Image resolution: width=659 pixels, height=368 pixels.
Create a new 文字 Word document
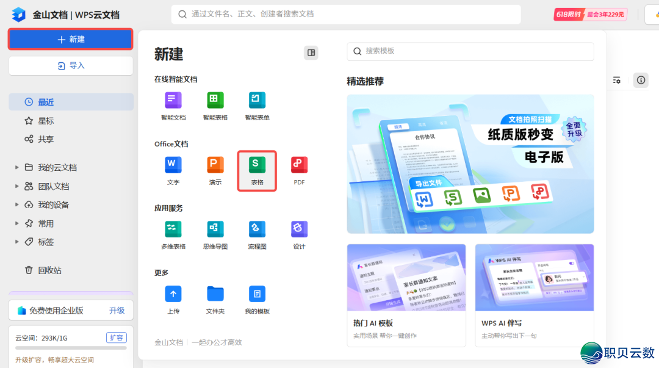pyautogui.click(x=173, y=171)
